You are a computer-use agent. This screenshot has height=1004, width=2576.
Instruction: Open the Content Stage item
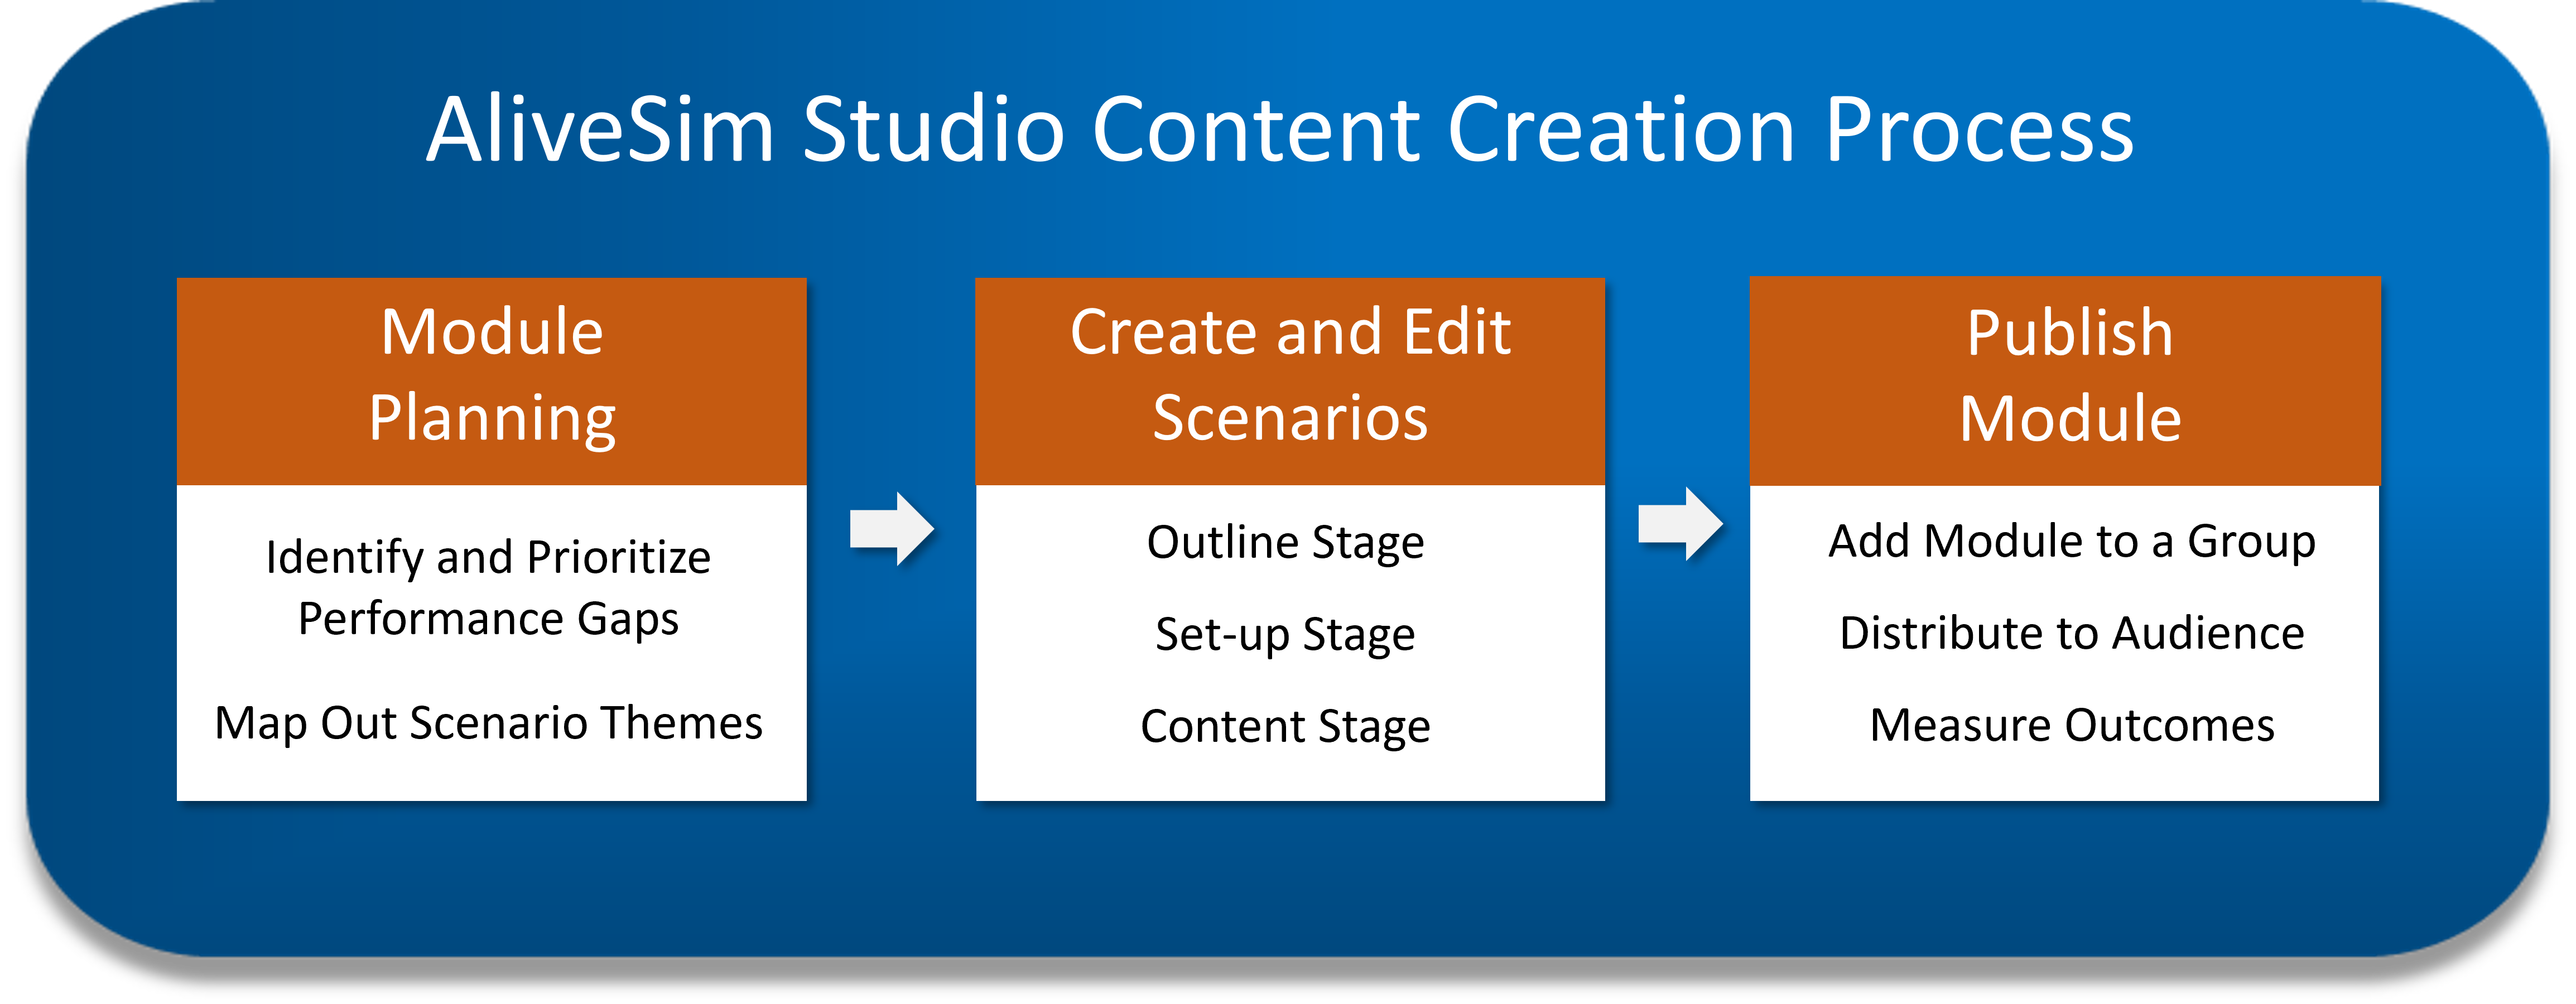point(1285,727)
